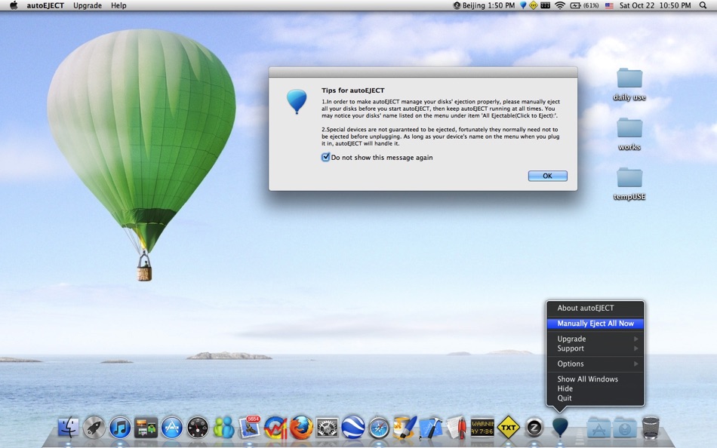Open the Applications folder stack in dock
The height and width of the screenshot is (448, 717).
[599, 428]
